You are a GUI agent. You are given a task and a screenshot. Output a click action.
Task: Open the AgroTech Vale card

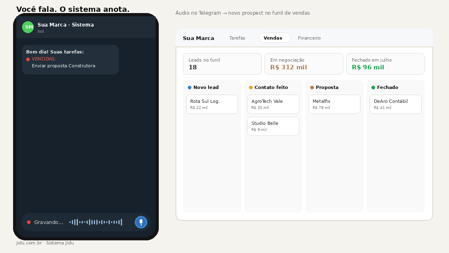pos(273,104)
